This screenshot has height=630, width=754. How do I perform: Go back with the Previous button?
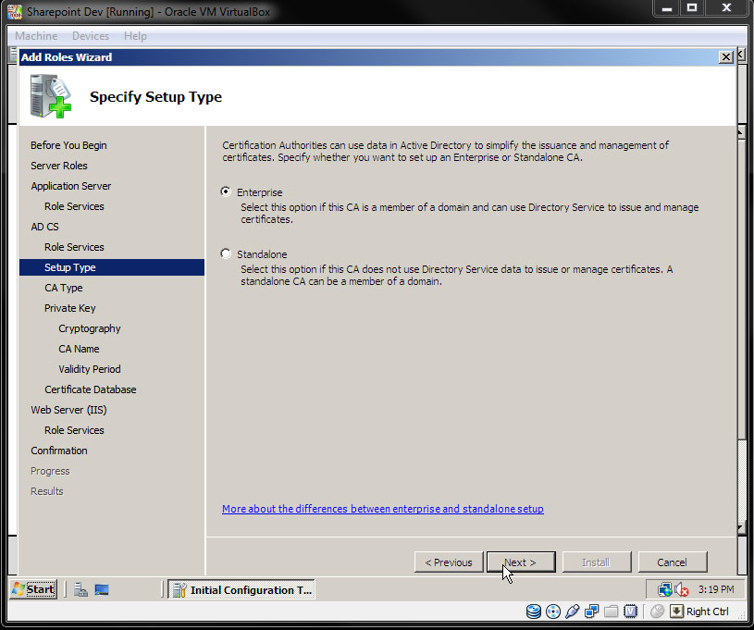point(449,562)
